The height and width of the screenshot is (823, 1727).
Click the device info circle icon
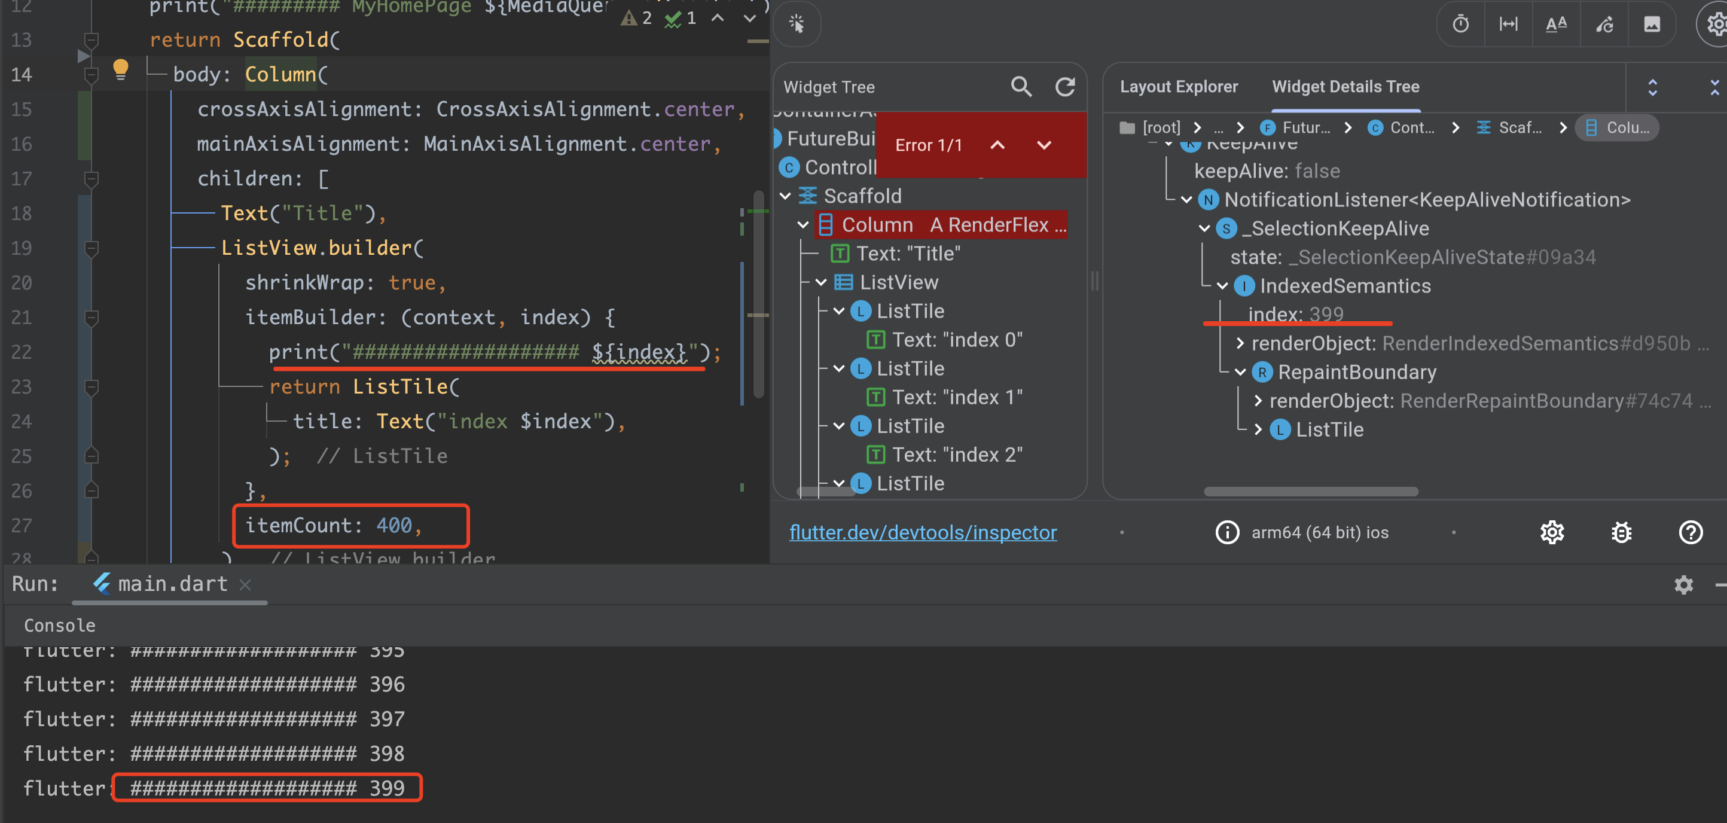(x=1227, y=532)
